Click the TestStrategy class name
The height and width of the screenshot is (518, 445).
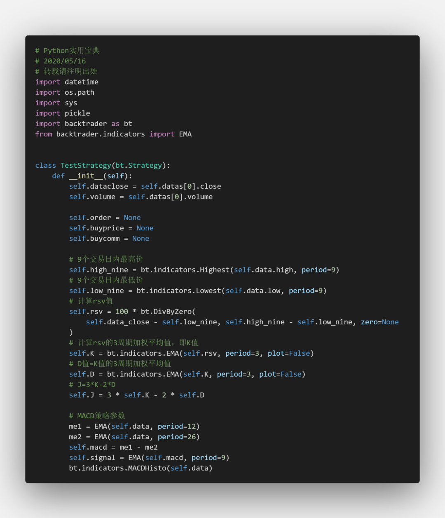86,165
